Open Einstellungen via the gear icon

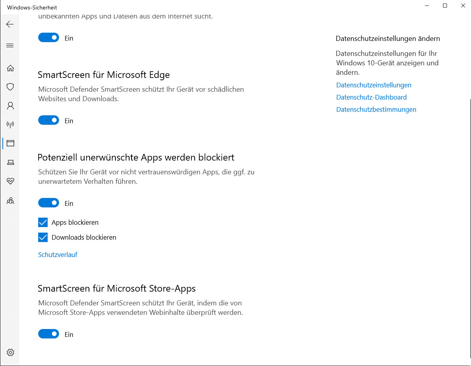click(x=10, y=352)
